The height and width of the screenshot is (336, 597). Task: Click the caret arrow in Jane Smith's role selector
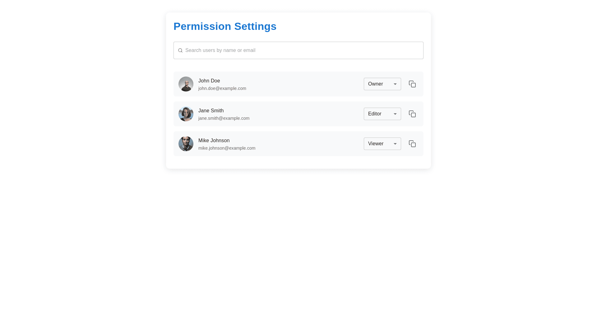click(x=395, y=114)
